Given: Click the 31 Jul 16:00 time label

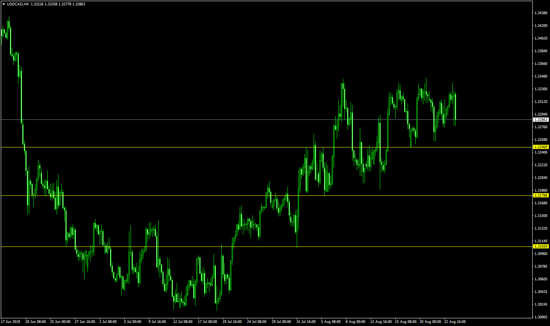Looking at the screenshot, I should click(x=306, y=322).
